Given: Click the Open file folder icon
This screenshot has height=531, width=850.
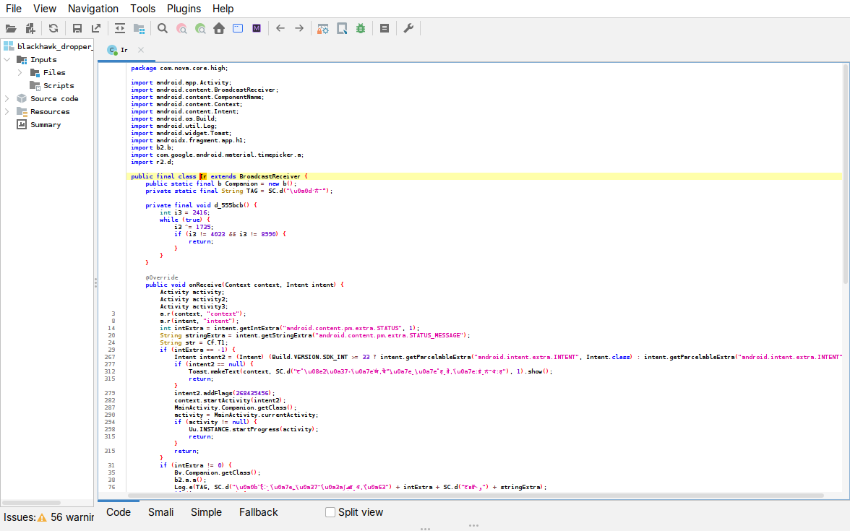Looking at the screenshot, I should click(x=11, y=29).
